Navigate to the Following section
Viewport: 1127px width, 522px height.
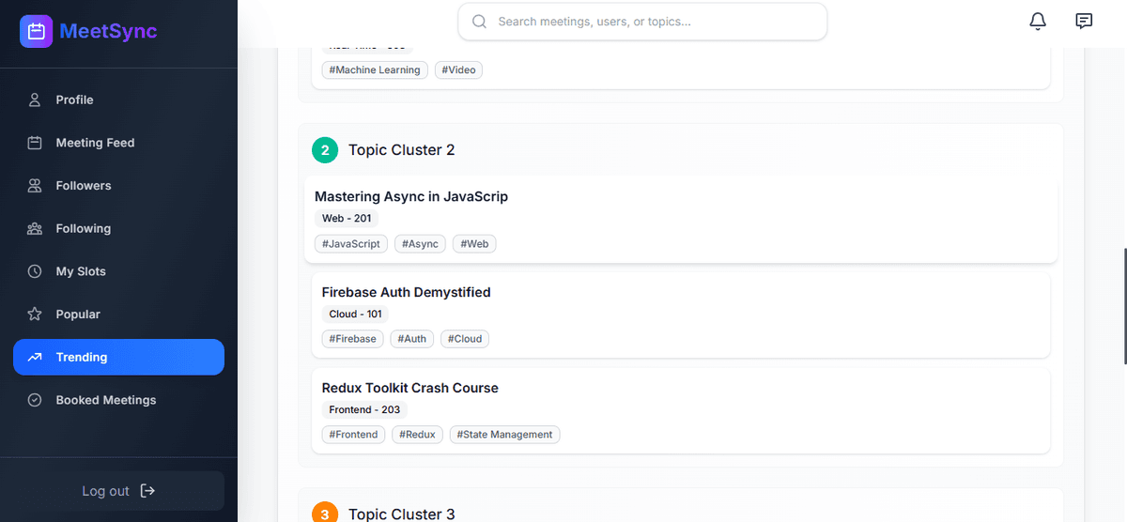pos(83,228)
